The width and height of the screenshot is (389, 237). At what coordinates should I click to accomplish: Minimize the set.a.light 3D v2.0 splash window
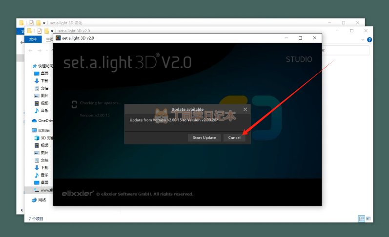tap(287, 38)
